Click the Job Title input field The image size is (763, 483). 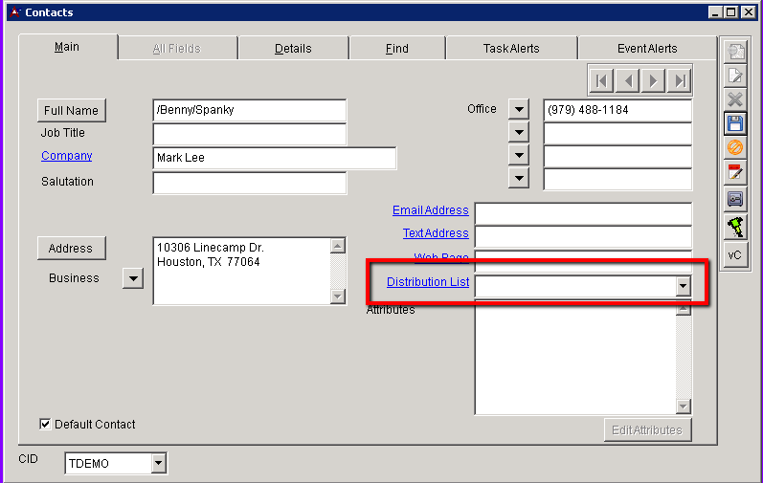tap(250, 134)
